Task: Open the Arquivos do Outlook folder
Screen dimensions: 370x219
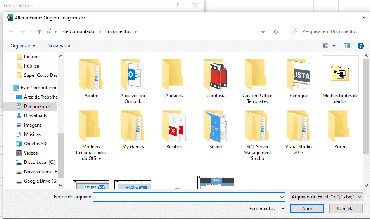Action: click(x=133, y=81)
